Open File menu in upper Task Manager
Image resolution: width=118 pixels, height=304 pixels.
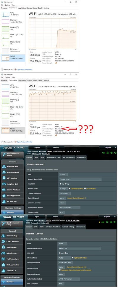pos(2,5)
